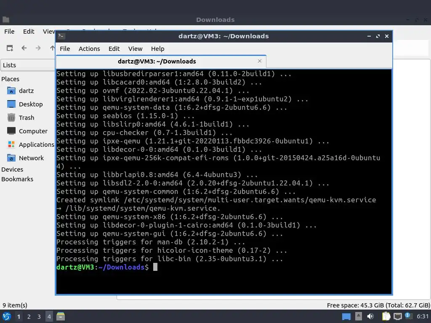Collapse the Places section header
Viewport: 431px width, 323px height.
11,79
